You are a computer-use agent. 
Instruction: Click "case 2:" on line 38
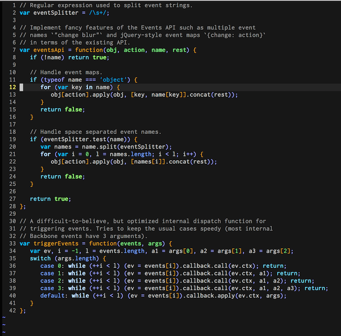(x=53, y=281)
